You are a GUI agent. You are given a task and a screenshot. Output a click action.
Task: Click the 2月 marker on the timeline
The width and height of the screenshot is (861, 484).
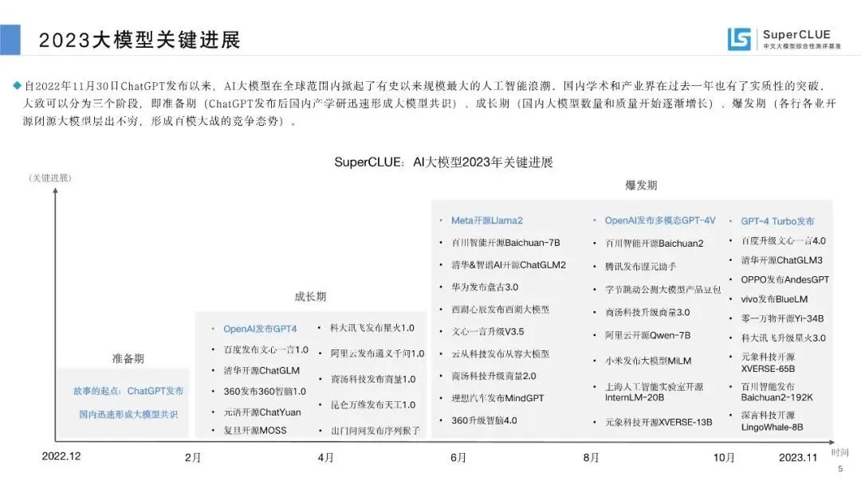(x=193, y=457)
